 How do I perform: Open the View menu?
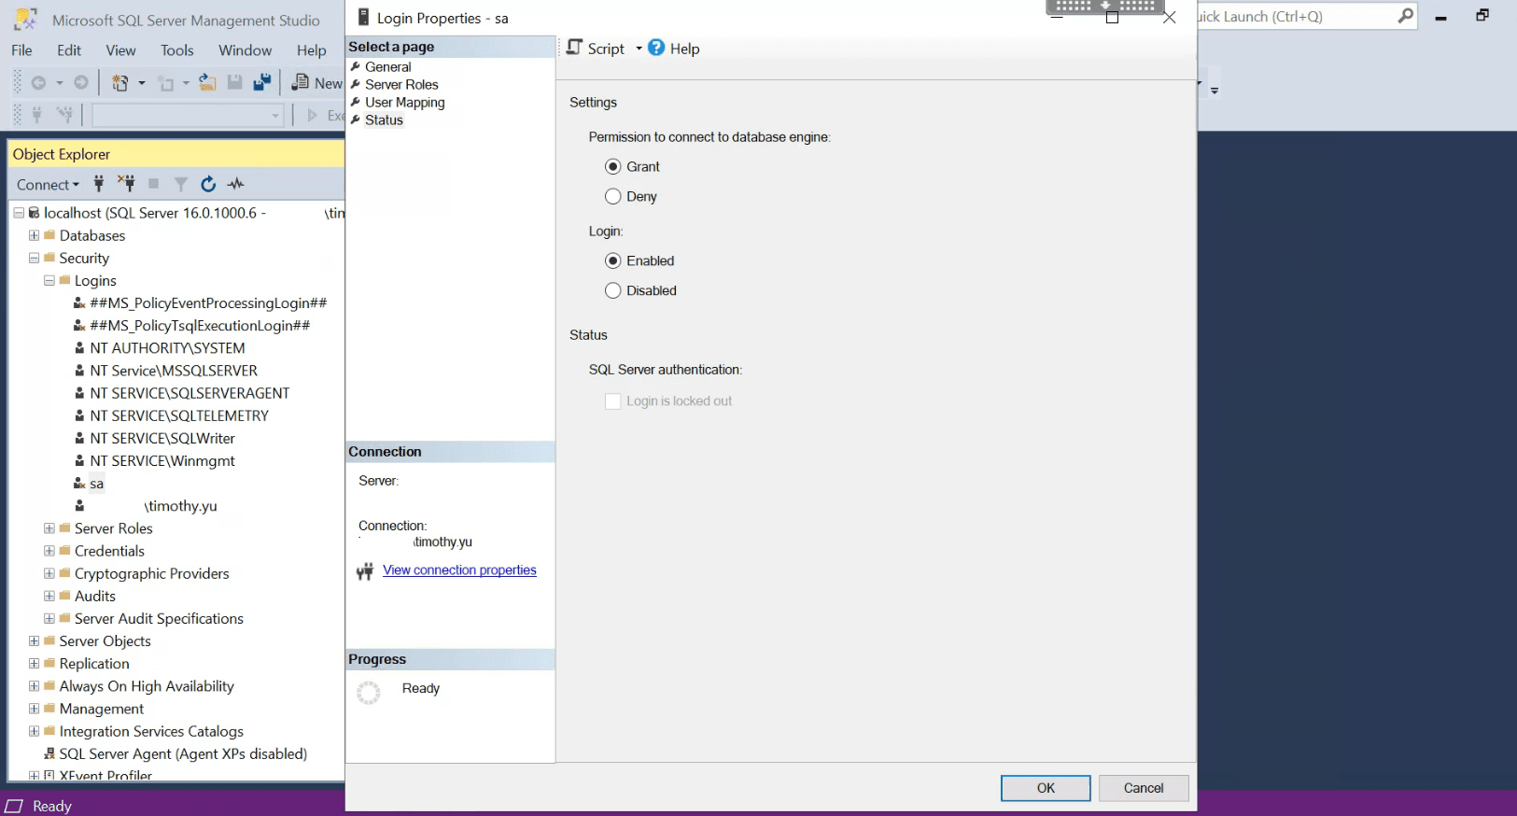pyautogui.click(x=120, y=50)
